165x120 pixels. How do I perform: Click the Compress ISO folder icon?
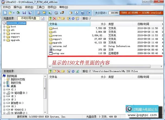[45, 13]
